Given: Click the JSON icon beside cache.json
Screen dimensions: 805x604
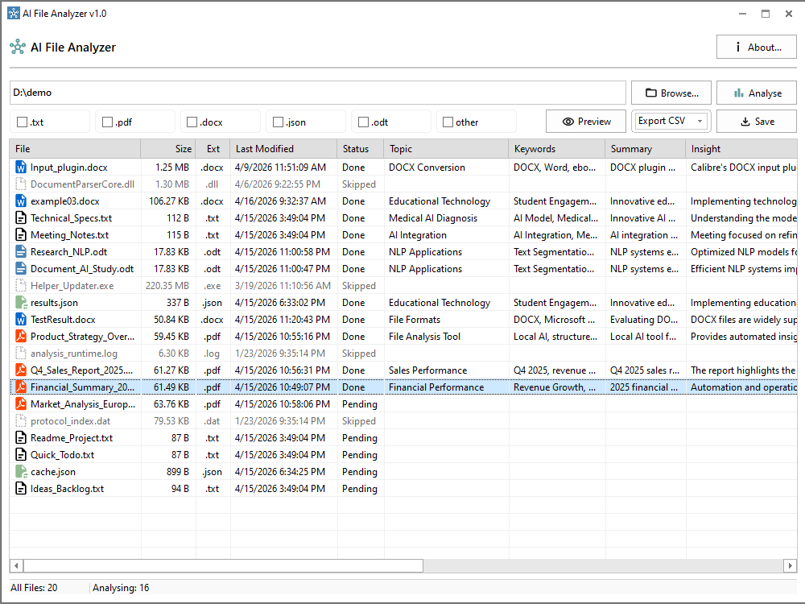Looking at the screenshot, I should (21, 472).
